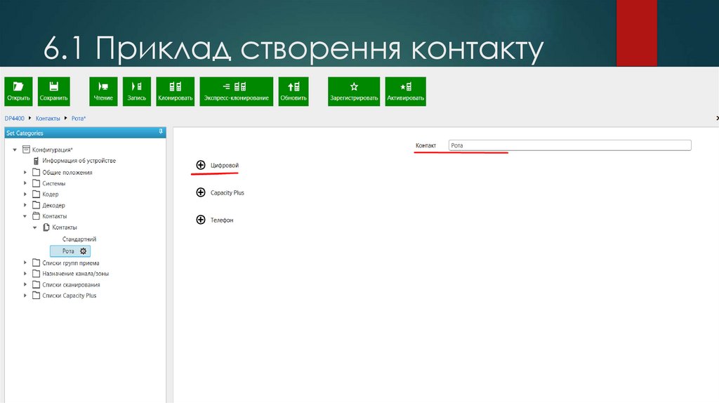Viewport: 719px width, 403px height.
Task: Collapse the Конфигурация tree root
Action: click(x=15, y=150)
